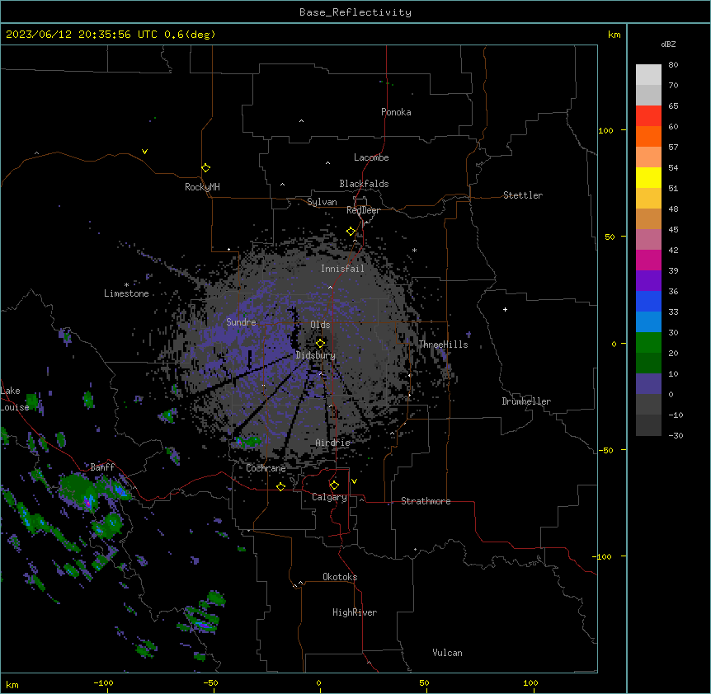Click the -100 tick on bottom axis
This screenshot has height=694, width=711.
click(x=103, y=682)
